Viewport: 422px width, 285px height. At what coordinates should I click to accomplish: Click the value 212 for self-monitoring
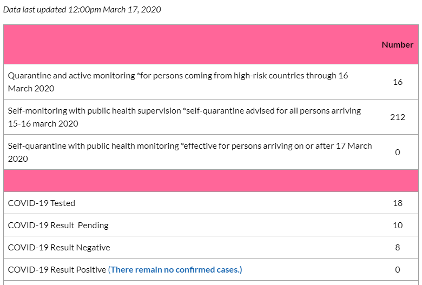pyautogui.click(x=398, y=117)
